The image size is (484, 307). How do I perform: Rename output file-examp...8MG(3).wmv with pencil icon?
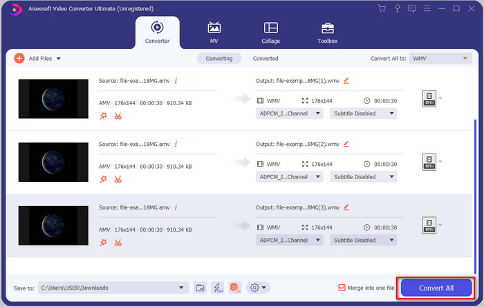346,207
